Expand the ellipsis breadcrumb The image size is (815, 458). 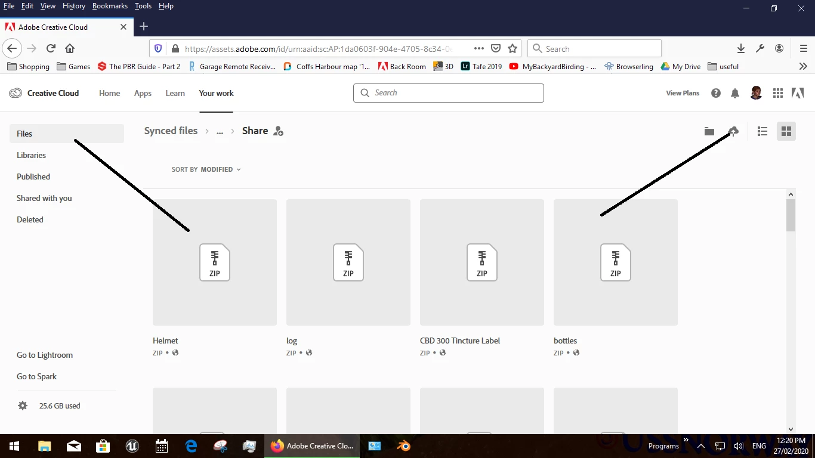[x=220, y=131]
